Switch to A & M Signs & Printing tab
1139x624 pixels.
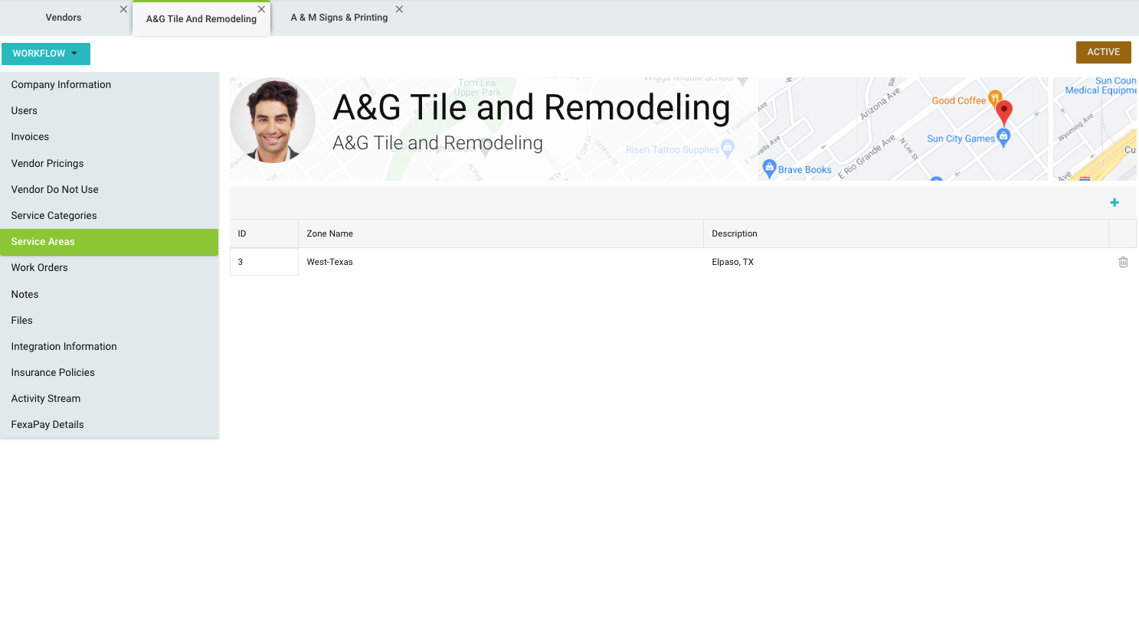tap(339, 18)
